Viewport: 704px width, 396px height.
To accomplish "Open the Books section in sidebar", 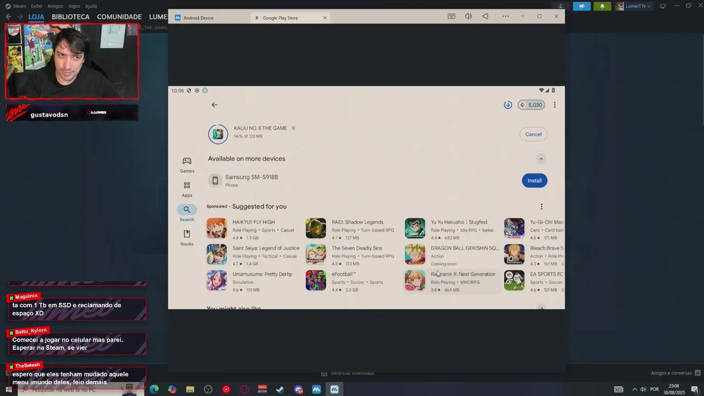I will click(187, 238).
